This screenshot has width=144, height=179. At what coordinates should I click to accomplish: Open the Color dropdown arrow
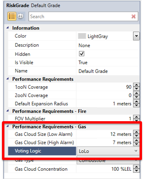(x=136, y=36)
